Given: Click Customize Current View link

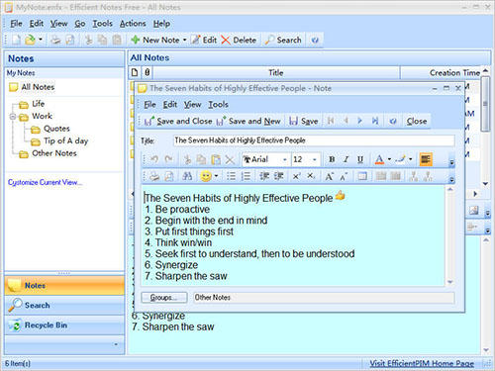Looking at the screenshot, I should coord(45,182).
